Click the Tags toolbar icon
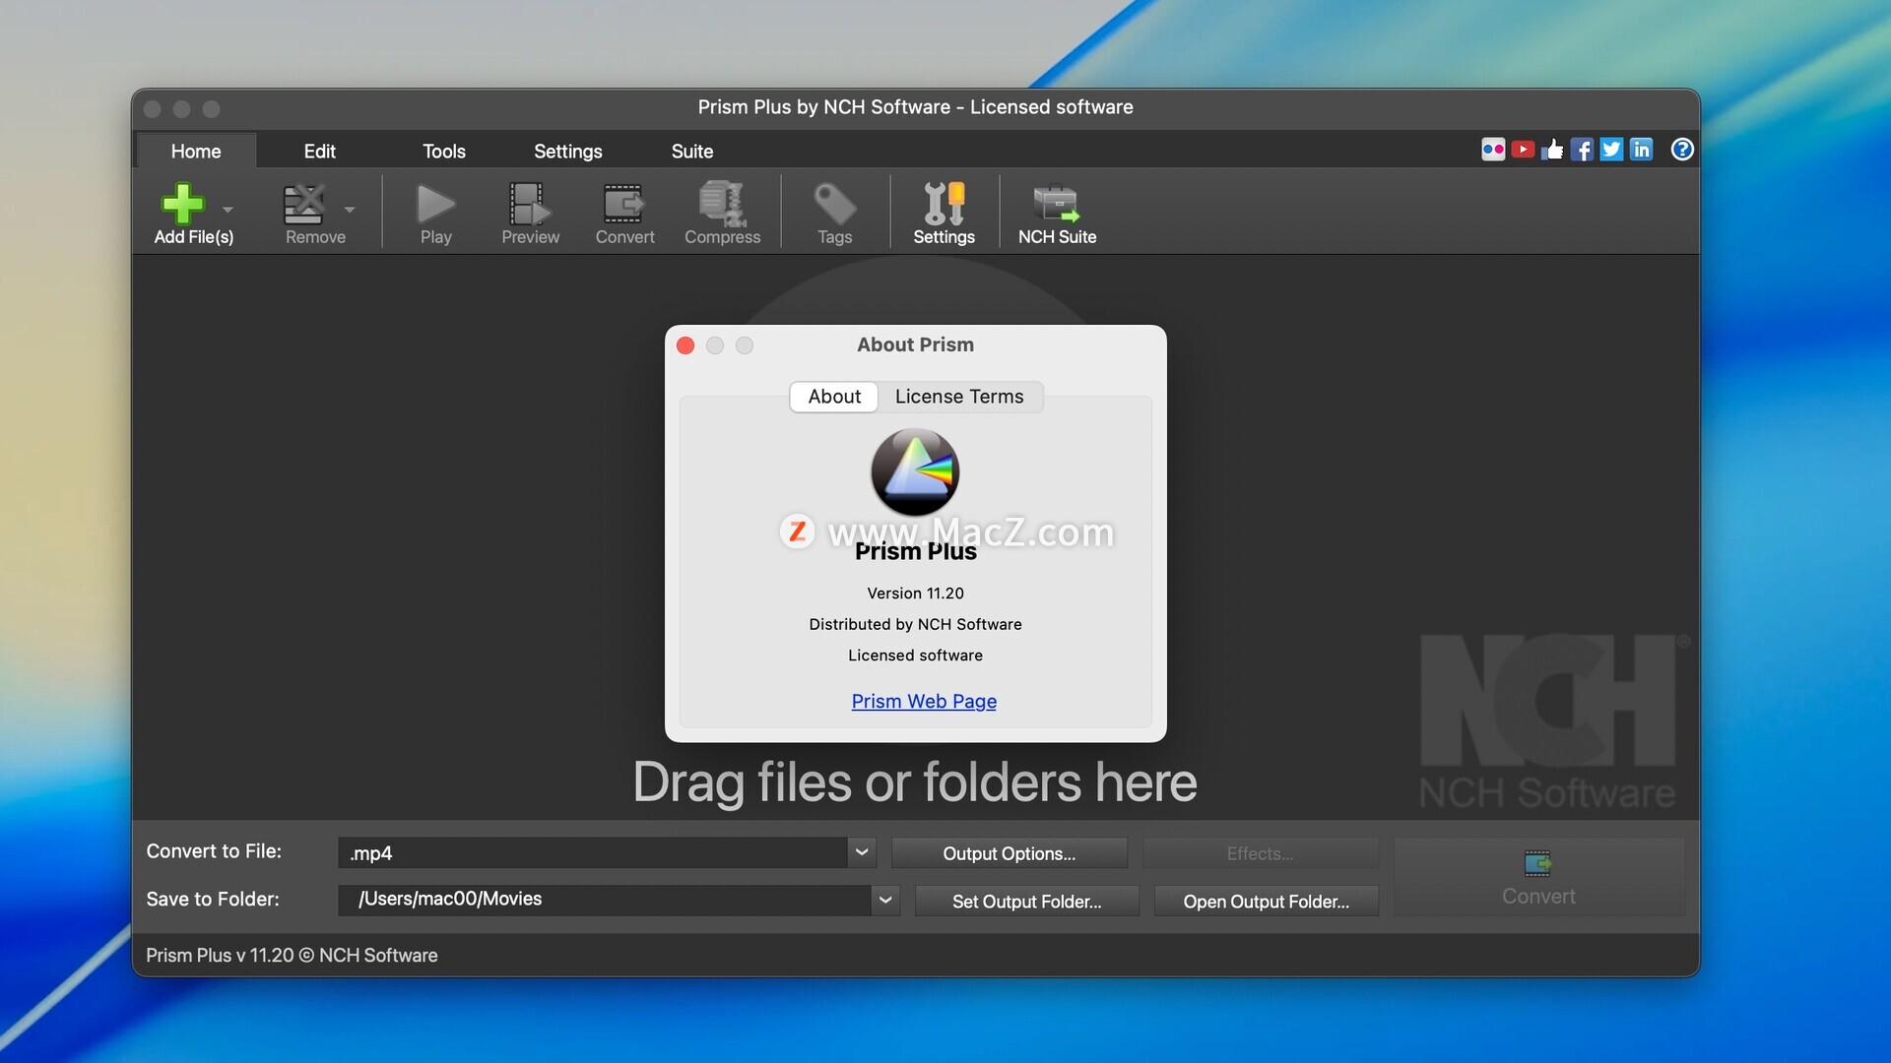 pyautogui.click(x=834, y=204)
